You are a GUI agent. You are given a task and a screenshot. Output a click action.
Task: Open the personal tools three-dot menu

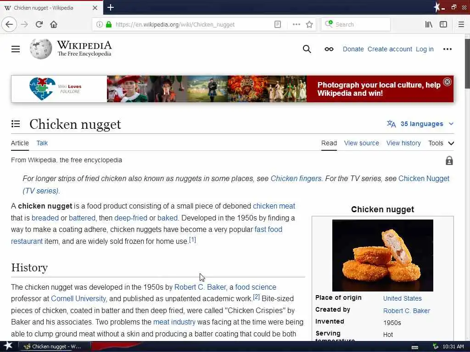(x=447, y=49)
